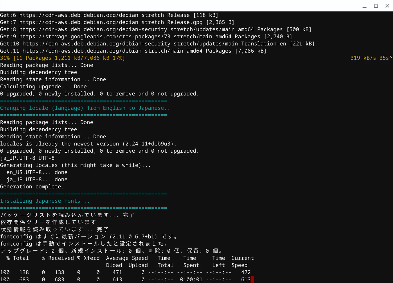Click the "% Total" column header

pyautogui.click(x=17, y=258)
